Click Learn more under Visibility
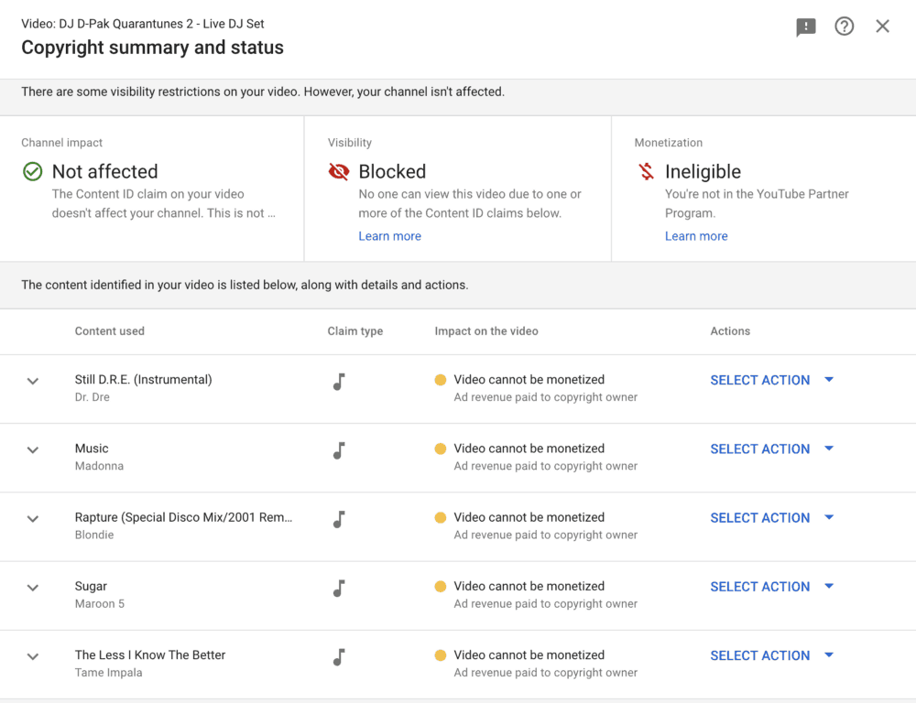Image resolution: width=916 pixels, height=703 pixels. coord(389,236)
